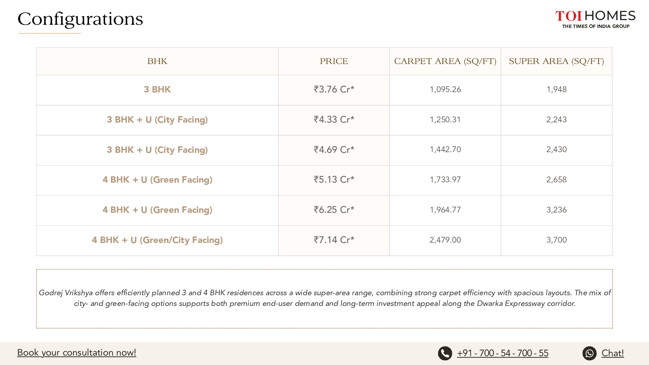The height and width of the screenshot is (365, 649).
Task: Open the Chat! link
Action: pos(612,353)
